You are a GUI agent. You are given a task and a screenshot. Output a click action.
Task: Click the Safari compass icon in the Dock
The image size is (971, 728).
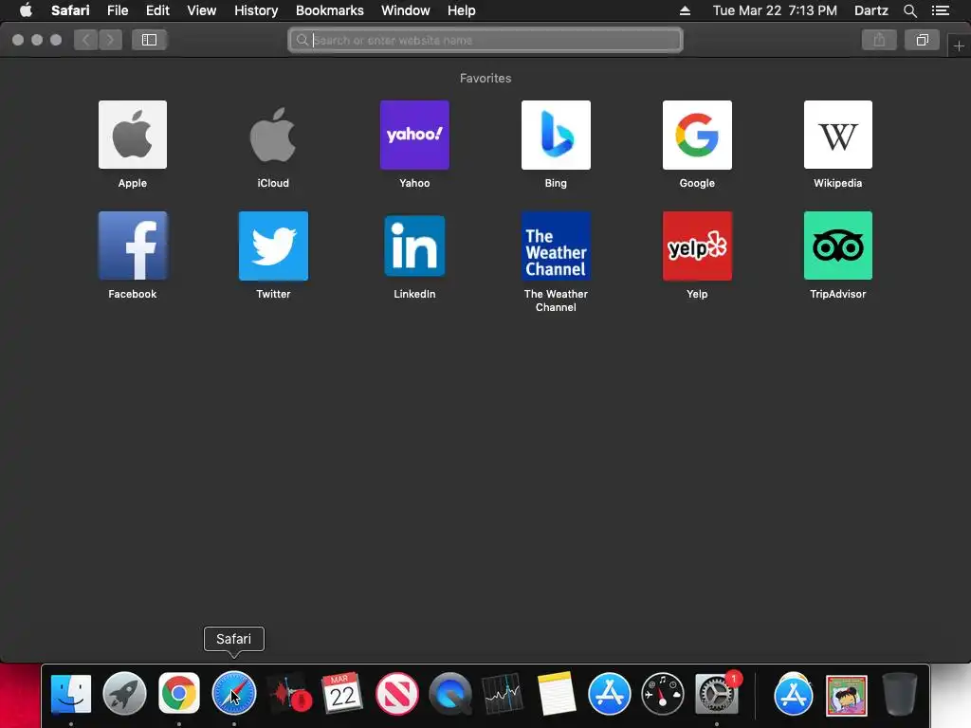[x=234, y=693]
